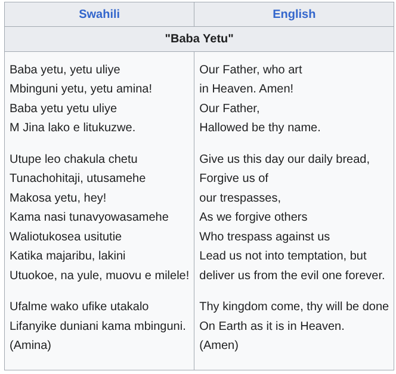Screen dimensions: 396x374
Task: Click "Ufalme wako ufike utakalo" line
Action: pyautogui.click(x=79, y=307)
